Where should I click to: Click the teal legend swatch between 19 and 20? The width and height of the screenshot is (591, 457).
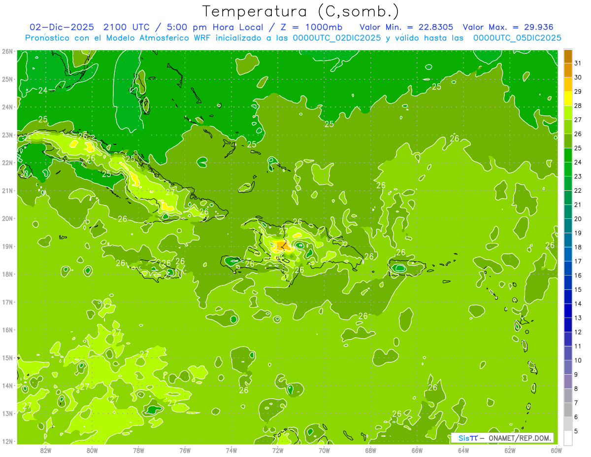(x=568, y=226)
